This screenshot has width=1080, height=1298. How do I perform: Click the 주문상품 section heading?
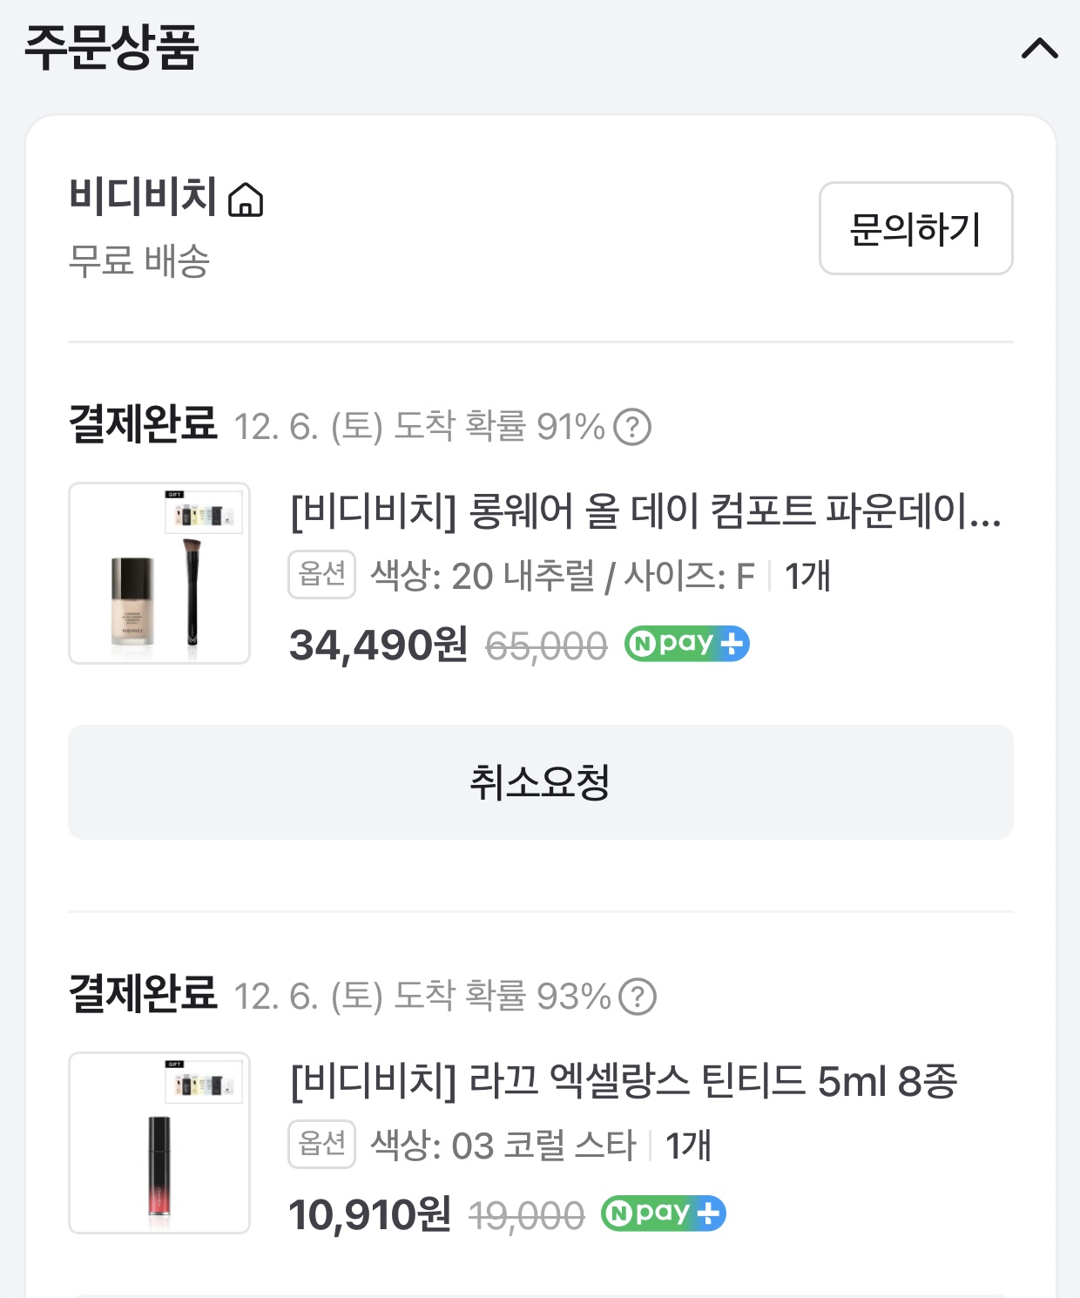111,48
